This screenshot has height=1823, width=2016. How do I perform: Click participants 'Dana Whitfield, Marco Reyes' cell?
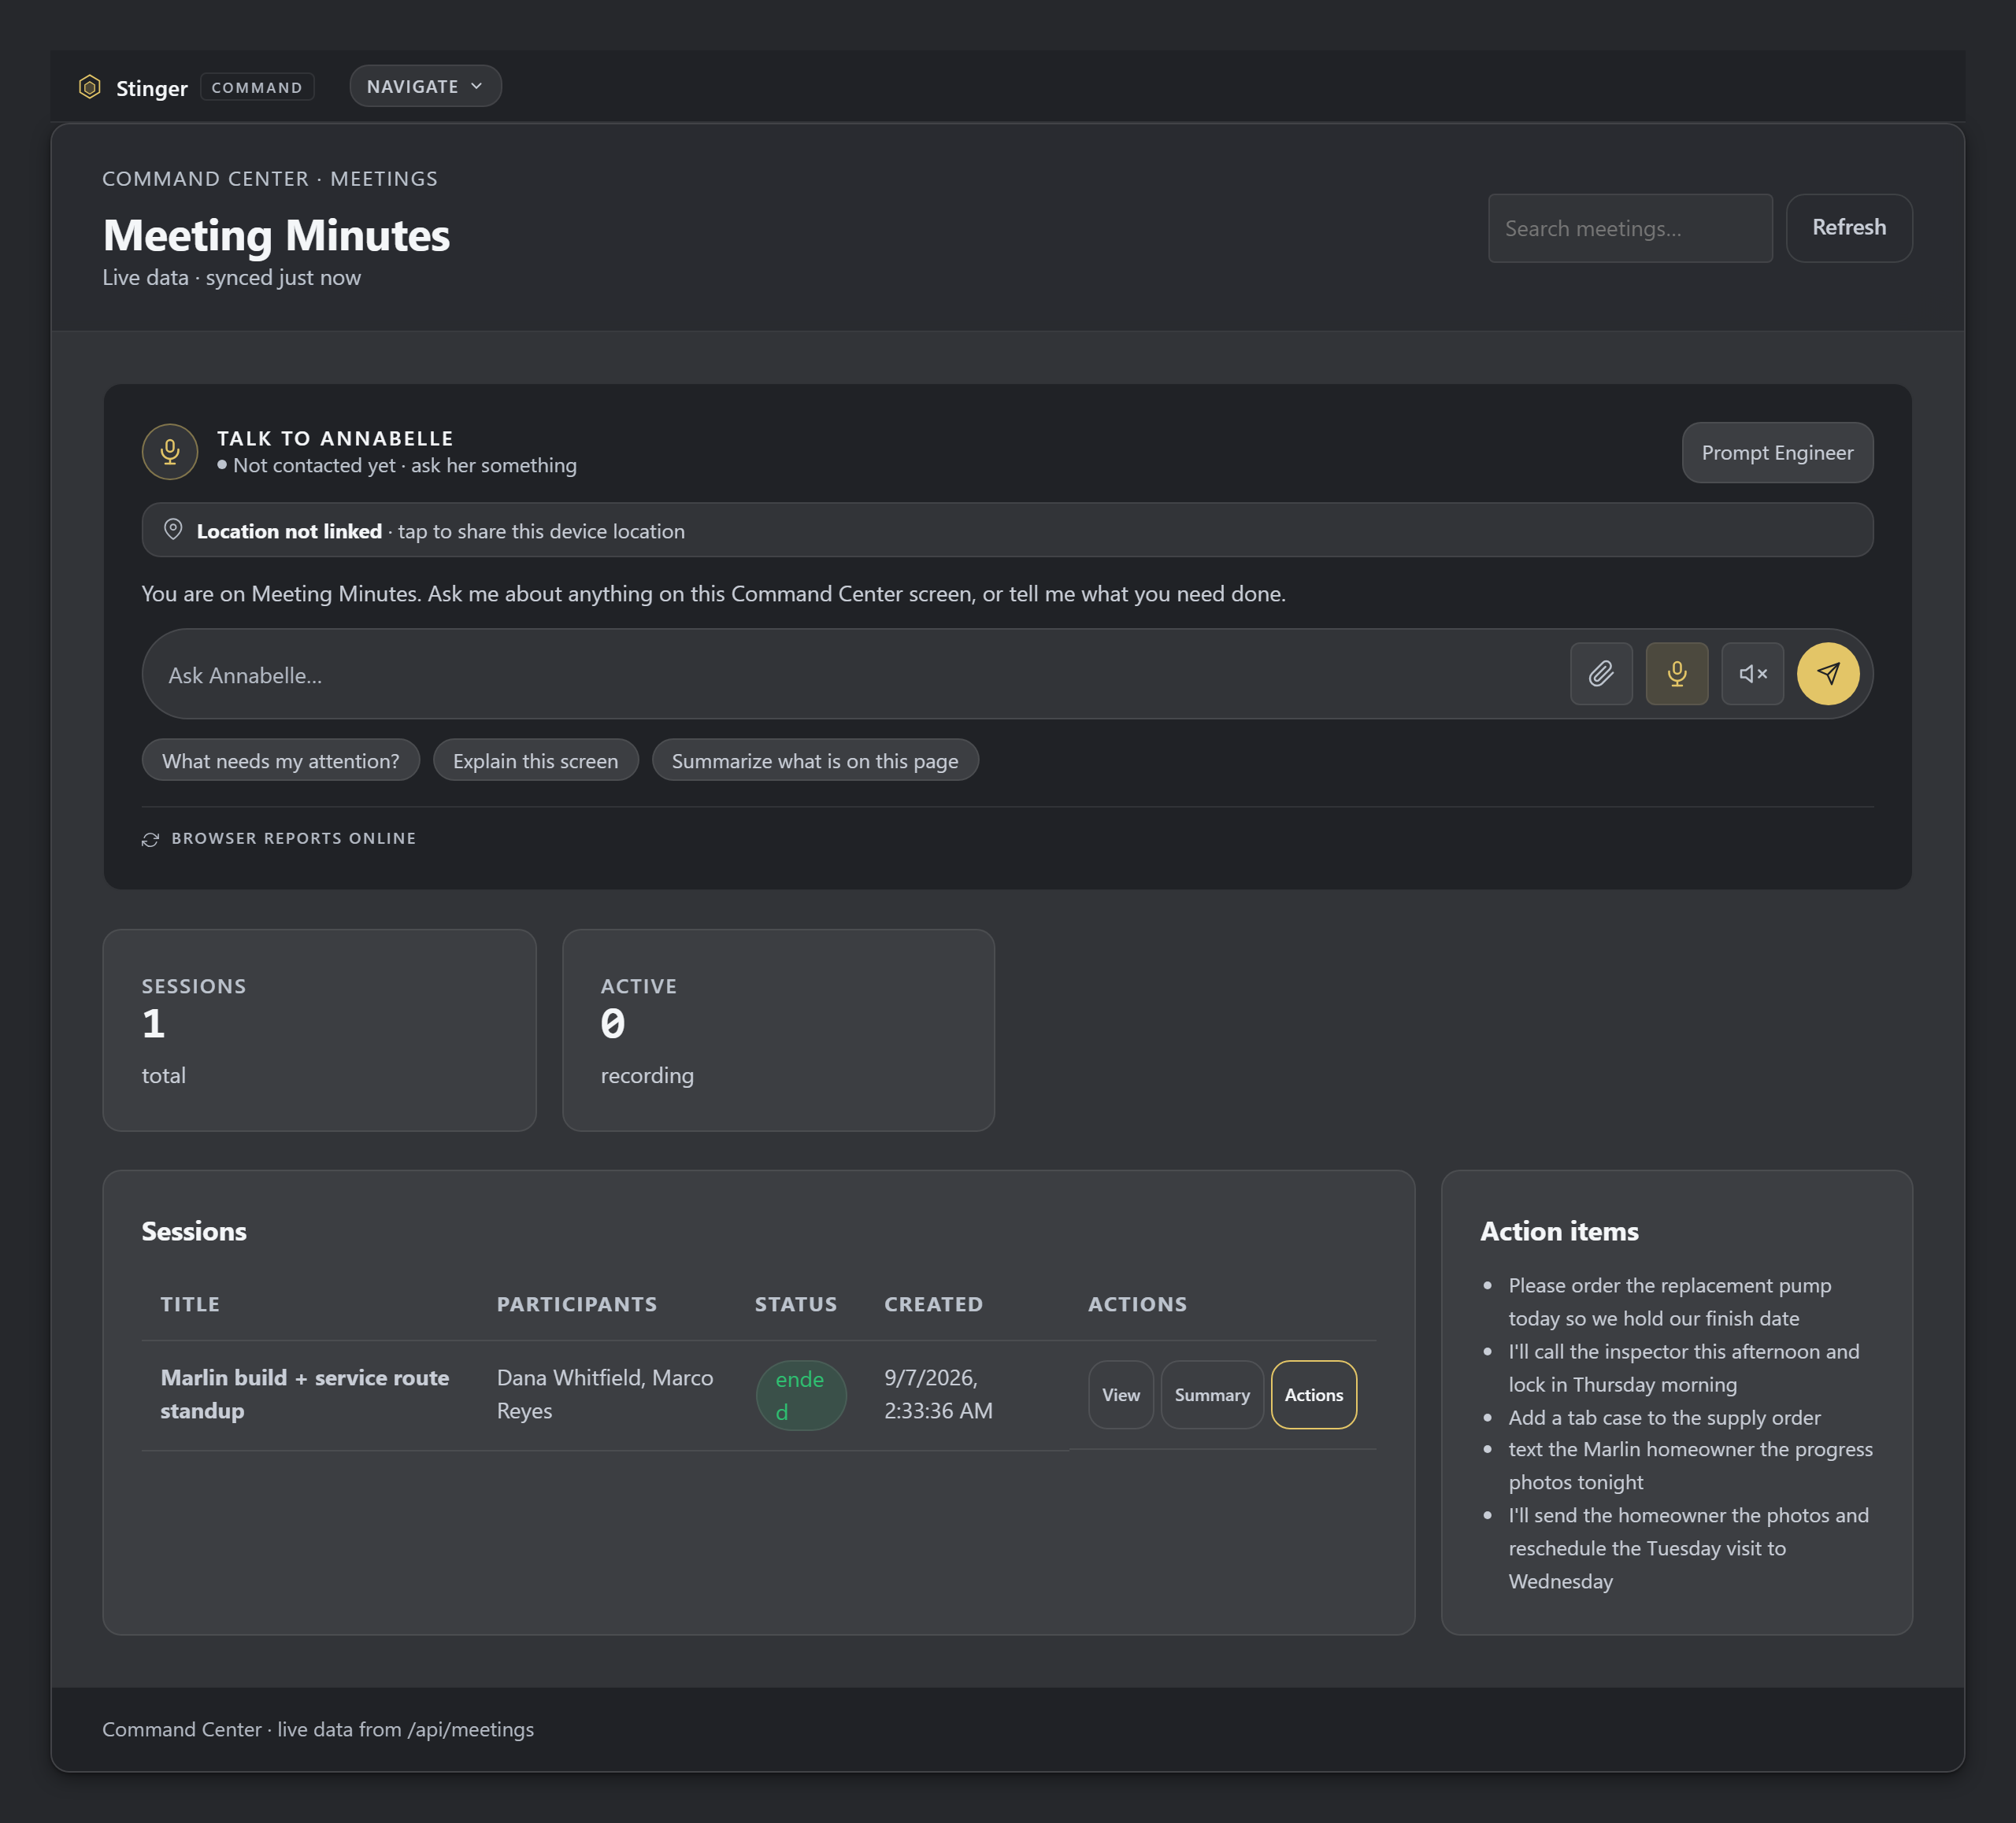click(x=605, y=1394)
